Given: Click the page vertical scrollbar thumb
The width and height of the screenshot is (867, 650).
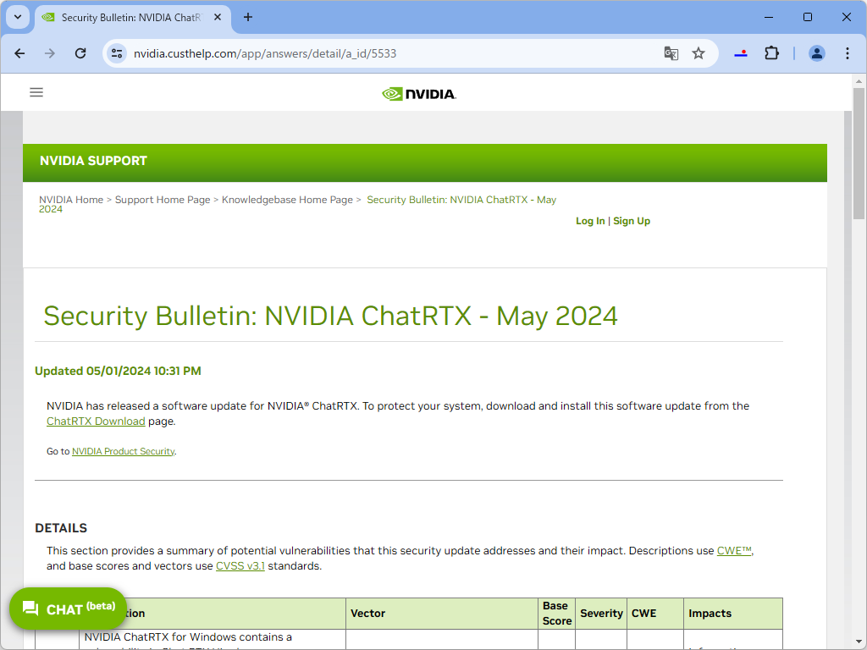Looking at the screenshot, I should [x=859, y=154].
